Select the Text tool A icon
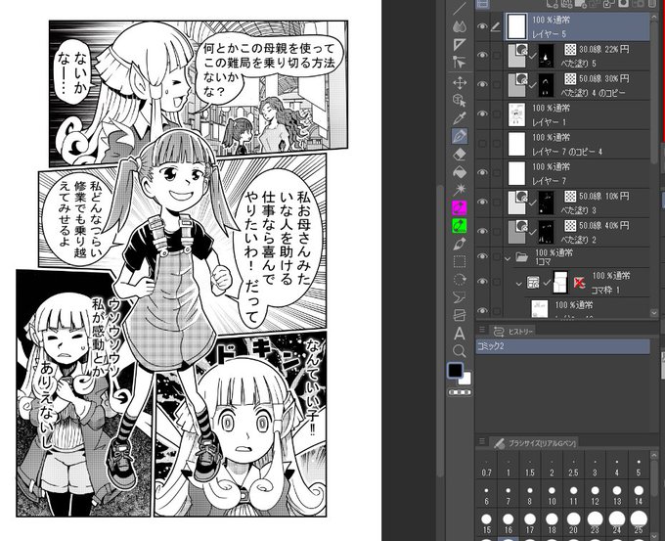Screen dimensions: 665x541 pyautogui.click(x=460, y=334)
